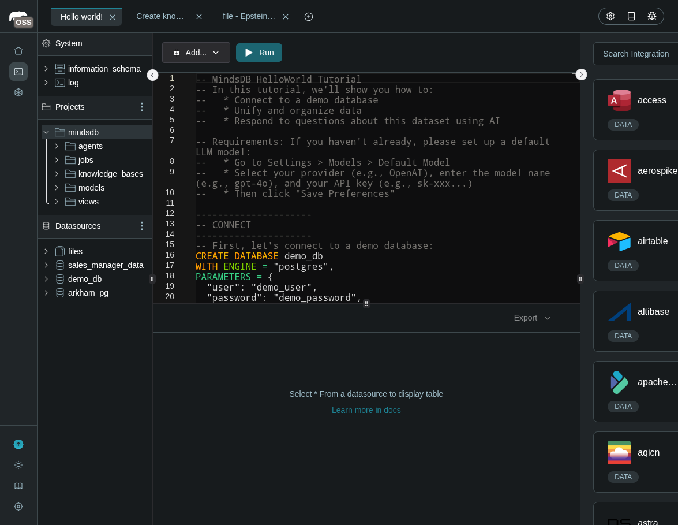The image size is (678, 525).
Task: Expand the log tree node
Action: point(46,83)
